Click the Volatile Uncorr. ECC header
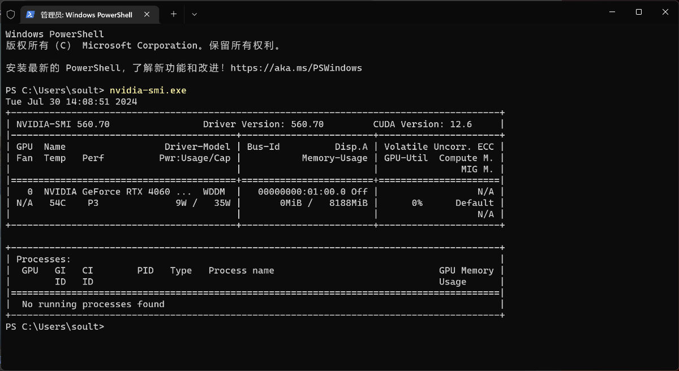Screen dimensions: 679x371 (439, 146)
